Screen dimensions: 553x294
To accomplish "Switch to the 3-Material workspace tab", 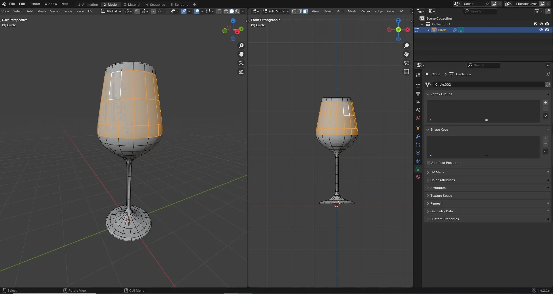I will (132, 5).
